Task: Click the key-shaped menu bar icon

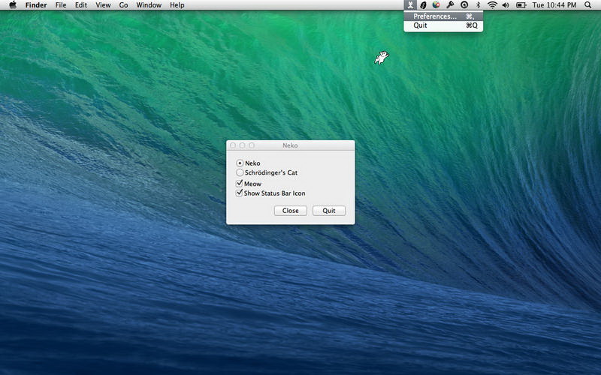Action: point(450,5)
